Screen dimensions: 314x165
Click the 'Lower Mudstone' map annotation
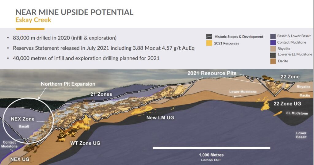click(243, 92)
